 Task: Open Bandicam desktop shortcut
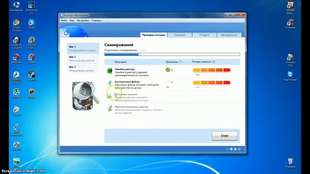coord(16,59)
